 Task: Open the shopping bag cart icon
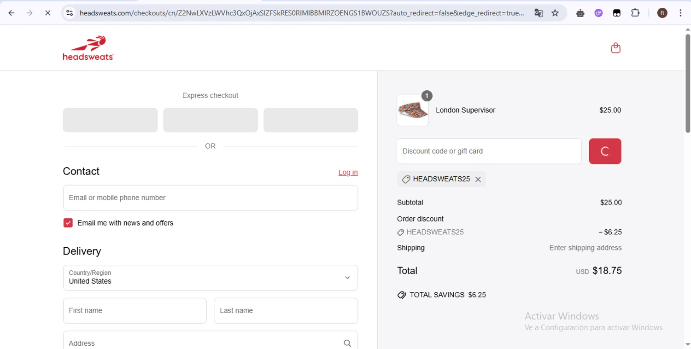[x=615, y=48]
